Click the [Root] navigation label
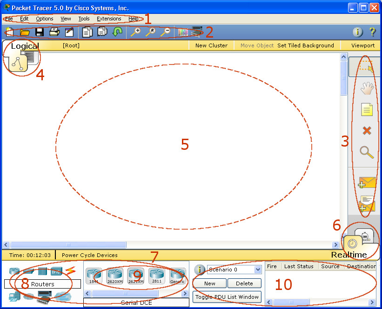This screenshot has width=382, height=309. pyautogui.click(x=71, y=45)
